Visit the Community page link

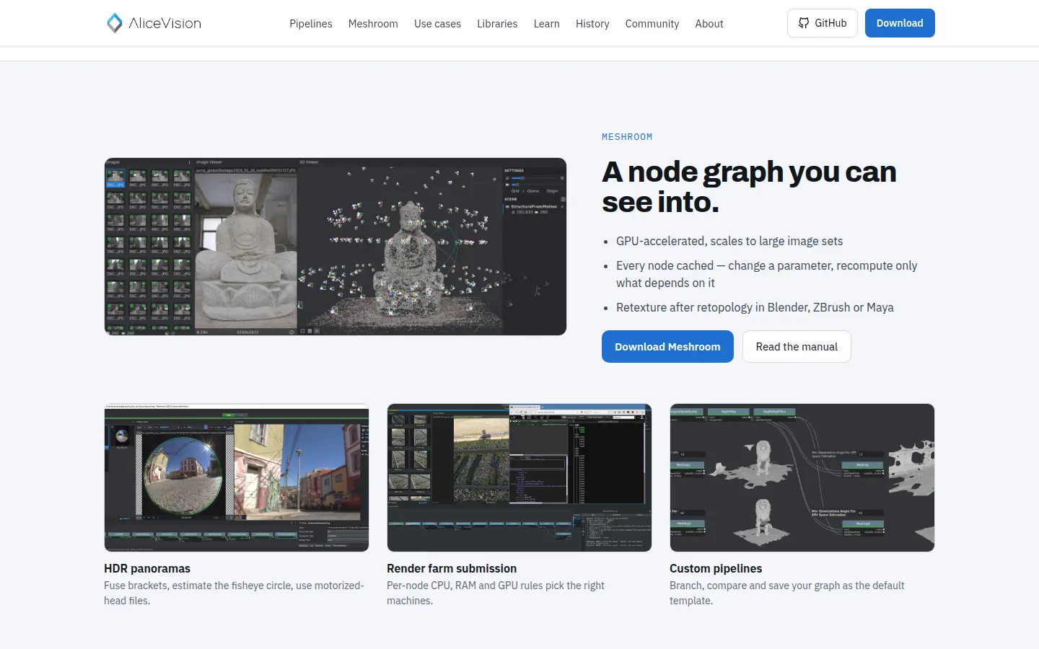click(x=652, y=24)
